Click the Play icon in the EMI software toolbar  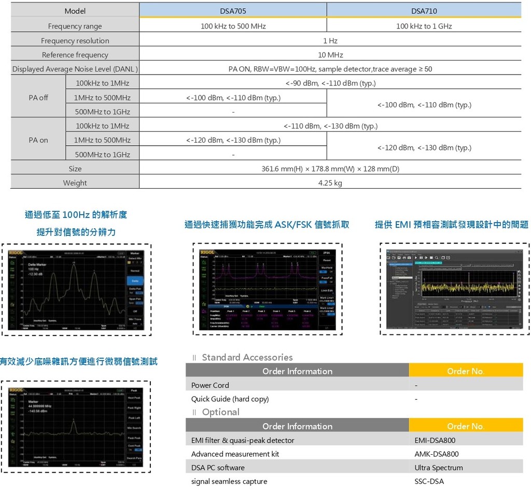pyautogui.click(x=416, y=258)
